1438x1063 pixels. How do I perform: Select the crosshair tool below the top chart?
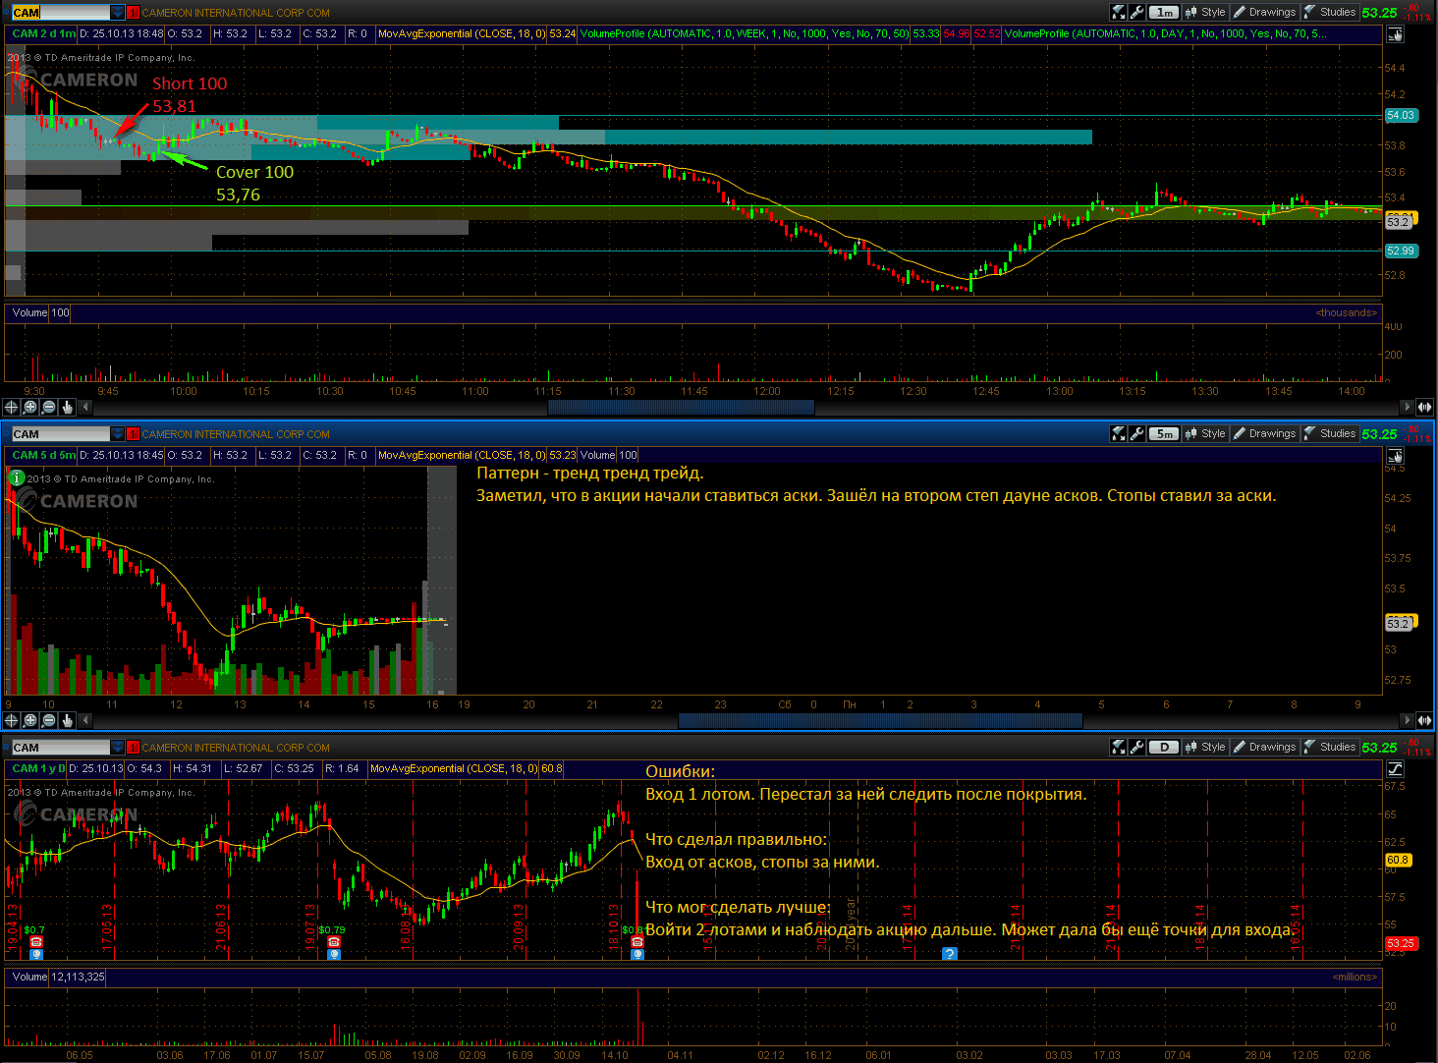click(x=12, y=407)
